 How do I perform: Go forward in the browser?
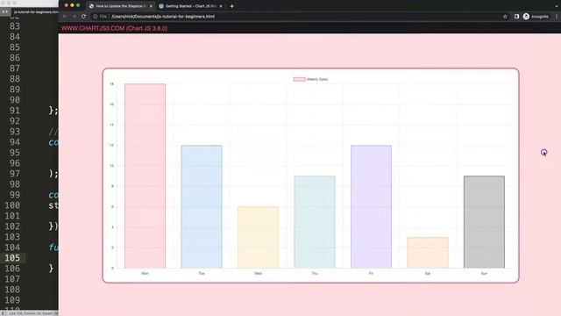74,17
